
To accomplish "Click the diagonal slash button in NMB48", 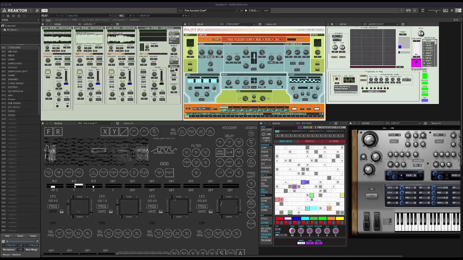I will point(123,132).
